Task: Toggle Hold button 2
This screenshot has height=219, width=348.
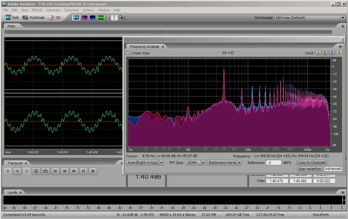Action: click(x=325, y=53)
